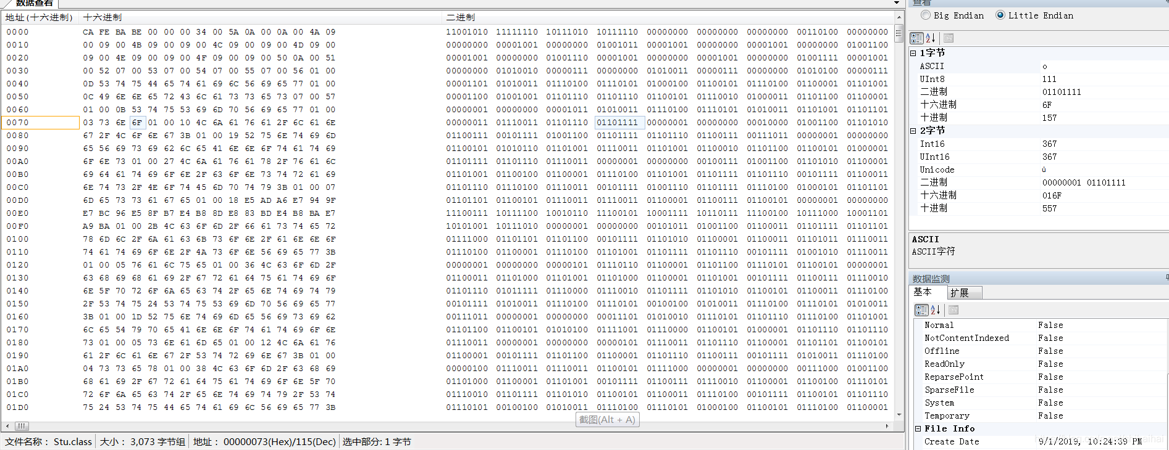The height and width of the screenshot is (450, 1169).
Task: Click file name Stu.class in status bar
Action: pos(72,442)
